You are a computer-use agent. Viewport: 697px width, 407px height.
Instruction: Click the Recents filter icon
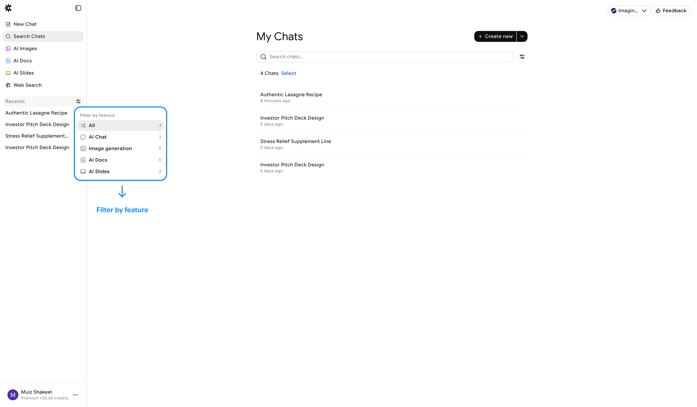click(x=78, y=101)
